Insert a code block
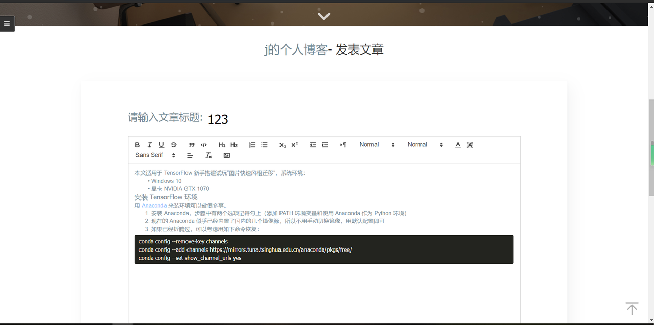654x325 pixels. 203,144
